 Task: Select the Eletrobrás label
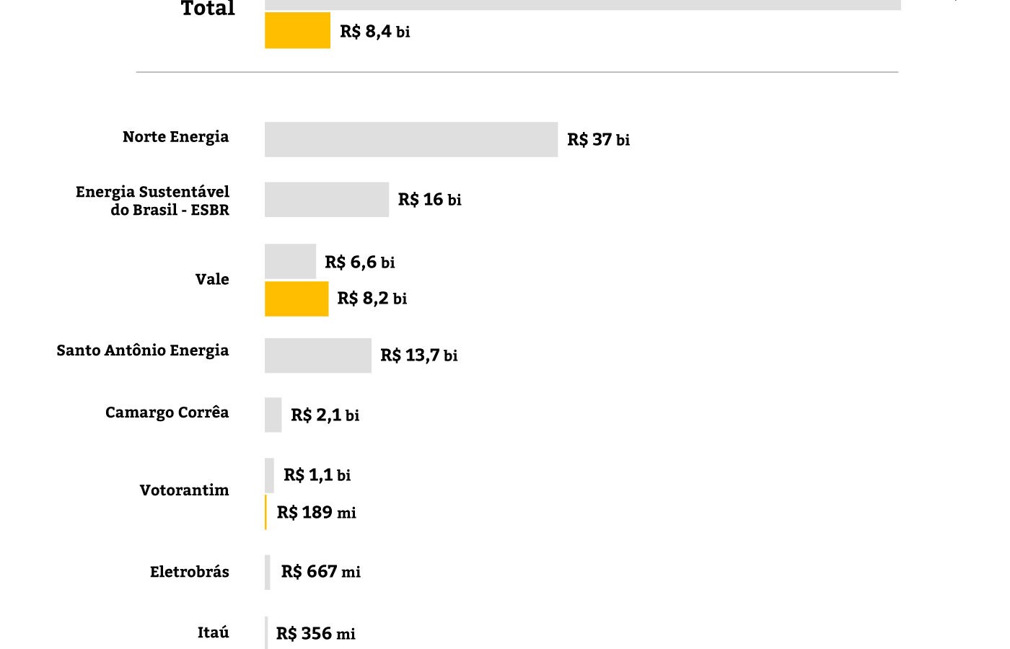pyautogui.click(x=189, y=572)
